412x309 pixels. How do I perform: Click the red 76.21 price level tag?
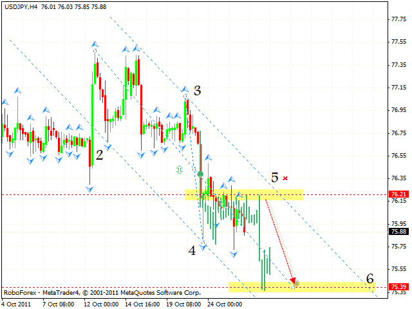tap(399, 194)
